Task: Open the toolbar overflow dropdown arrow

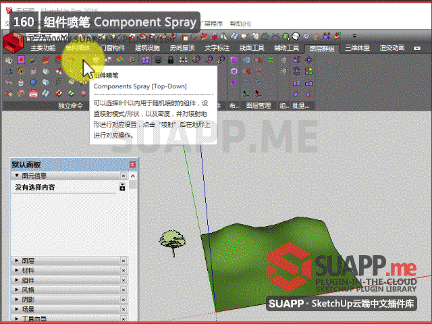Action: click(x=354, y=36)
